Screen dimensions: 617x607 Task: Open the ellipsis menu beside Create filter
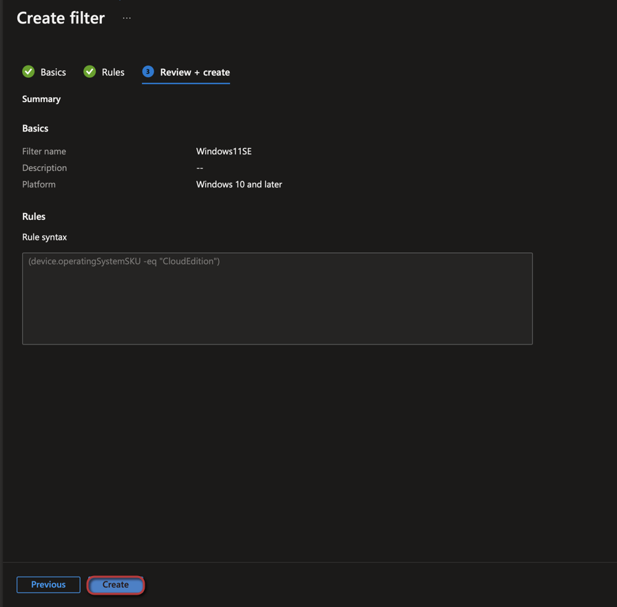(x=127, y=19)
